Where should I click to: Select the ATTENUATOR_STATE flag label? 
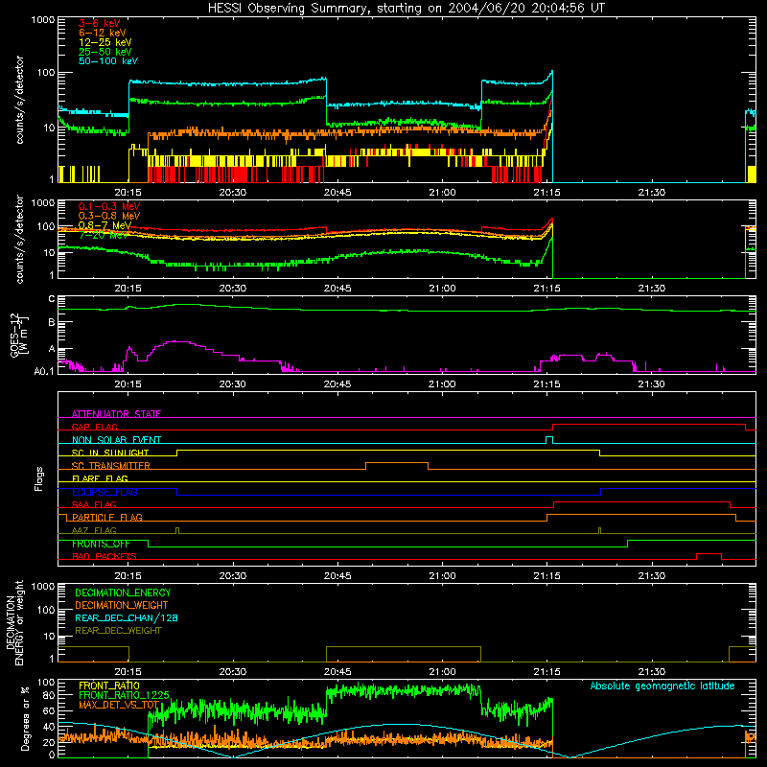[116, 414]
